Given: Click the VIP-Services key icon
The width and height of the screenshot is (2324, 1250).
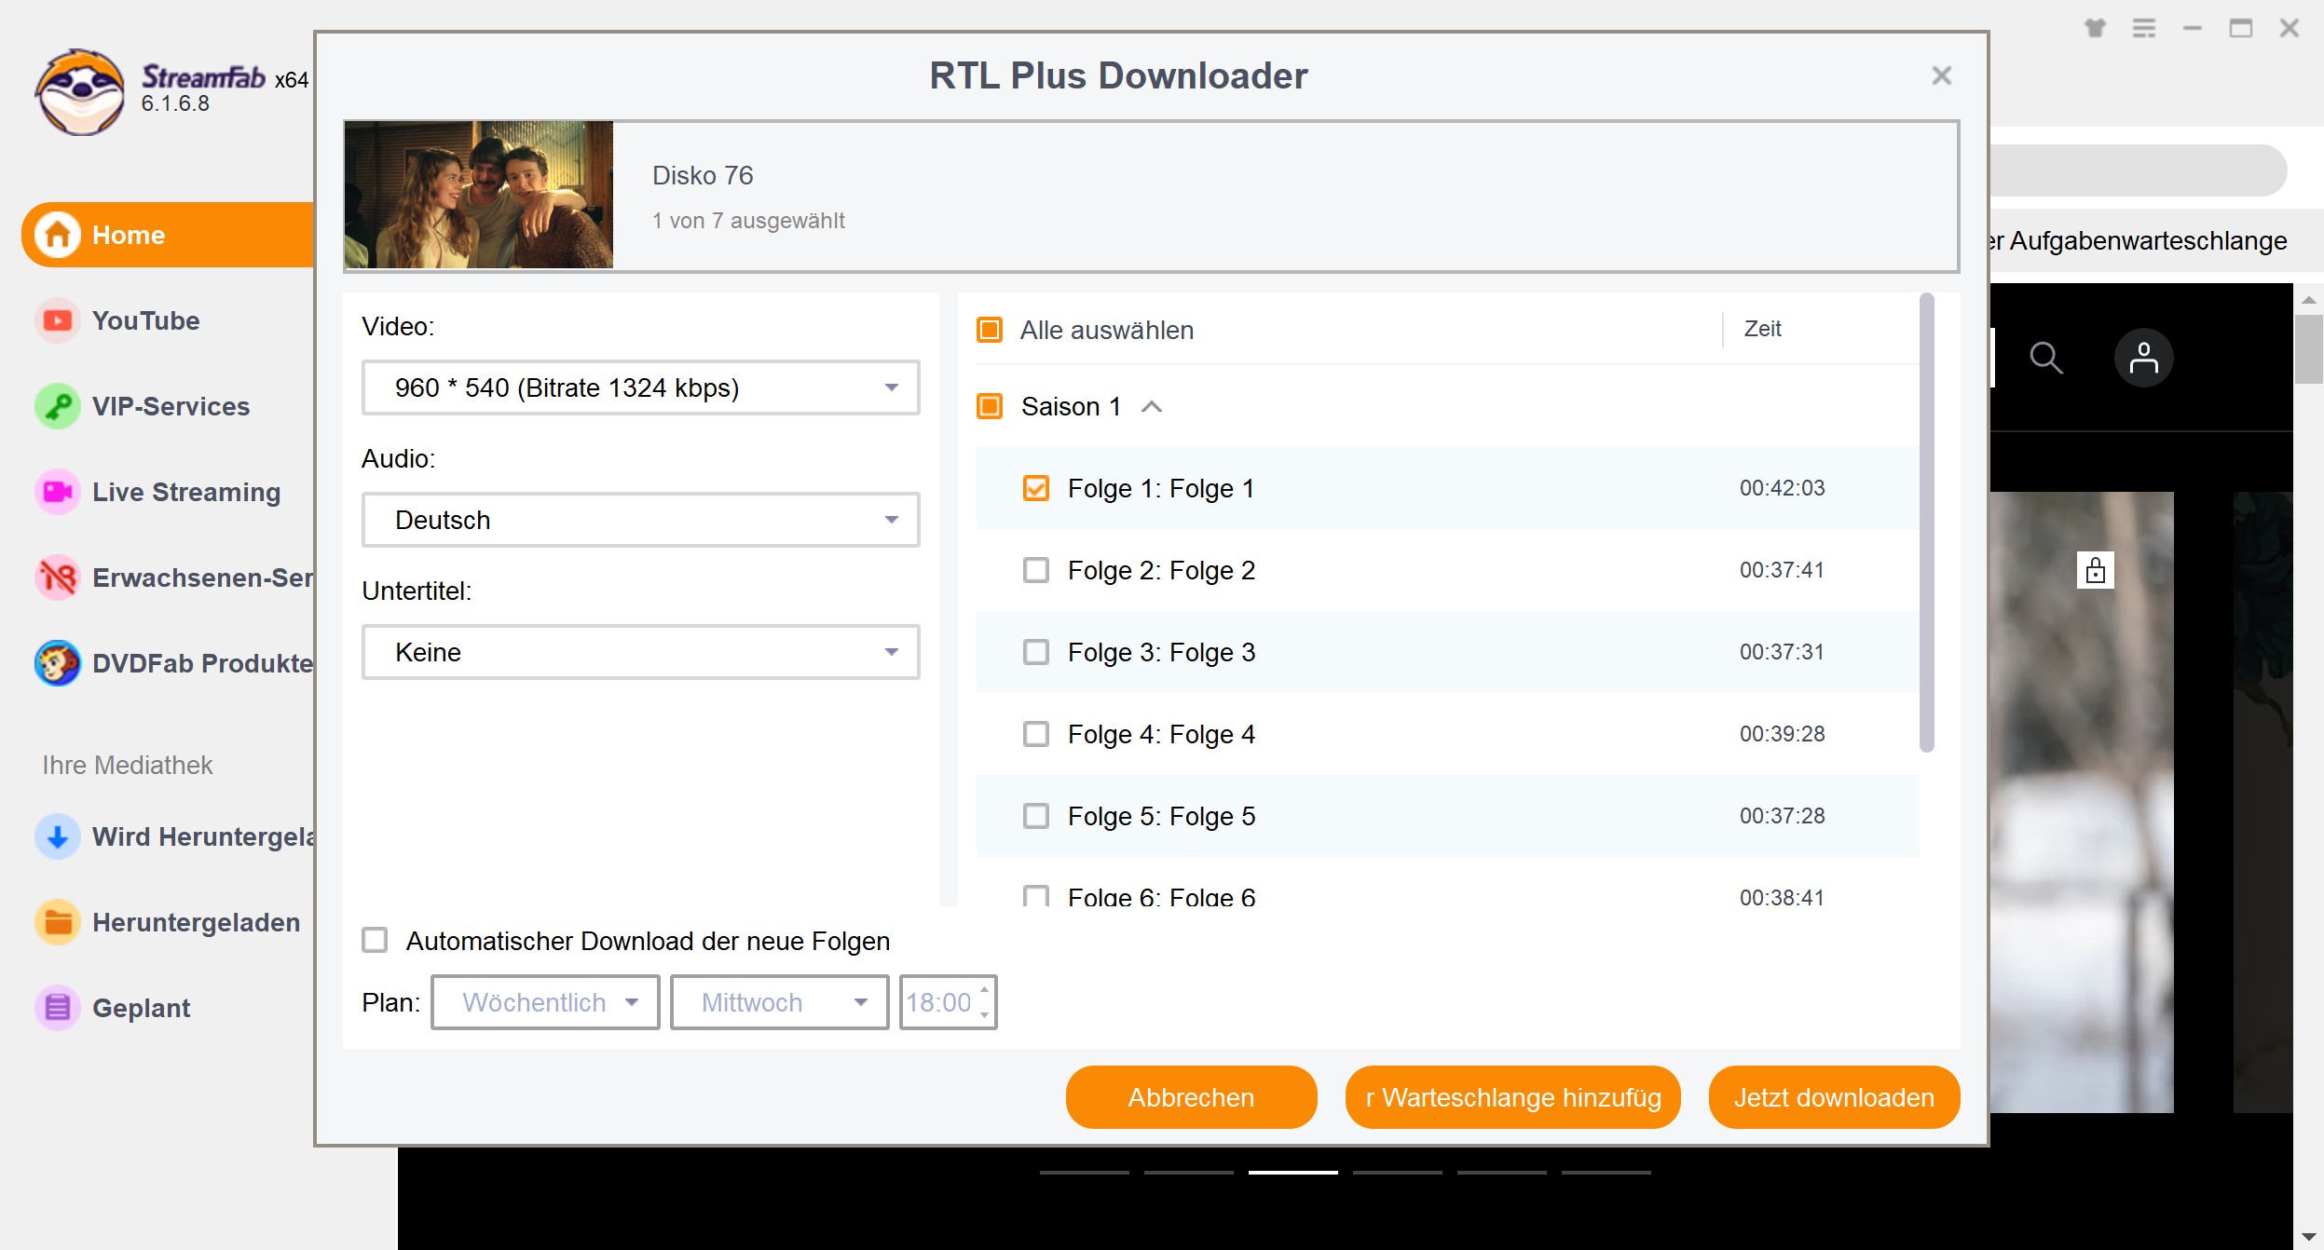Looking at the screenshot, I should pyautogui.click(x=58, y=406).
